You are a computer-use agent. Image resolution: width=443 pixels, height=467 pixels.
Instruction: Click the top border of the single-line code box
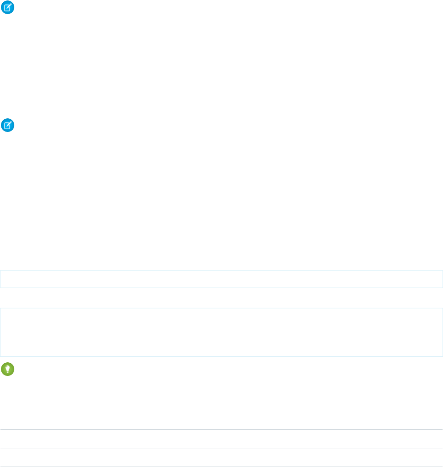click(221, 271)
